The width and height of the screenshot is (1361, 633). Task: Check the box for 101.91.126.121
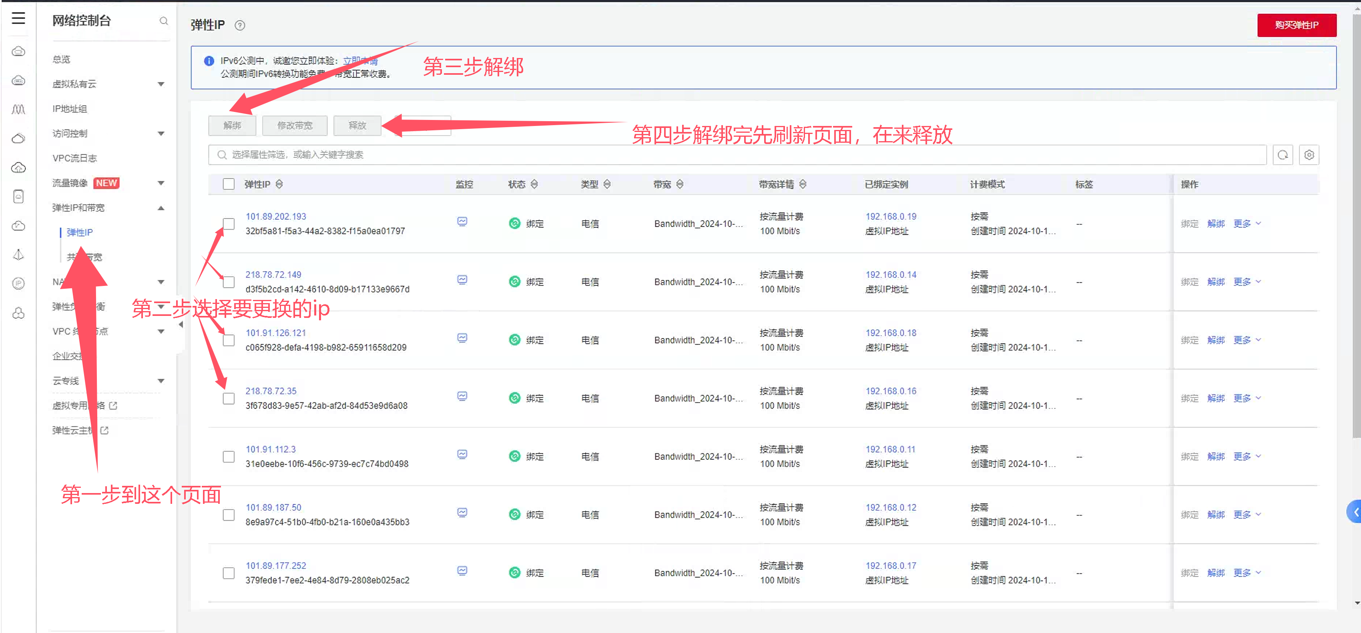click(x=229, y=341)
